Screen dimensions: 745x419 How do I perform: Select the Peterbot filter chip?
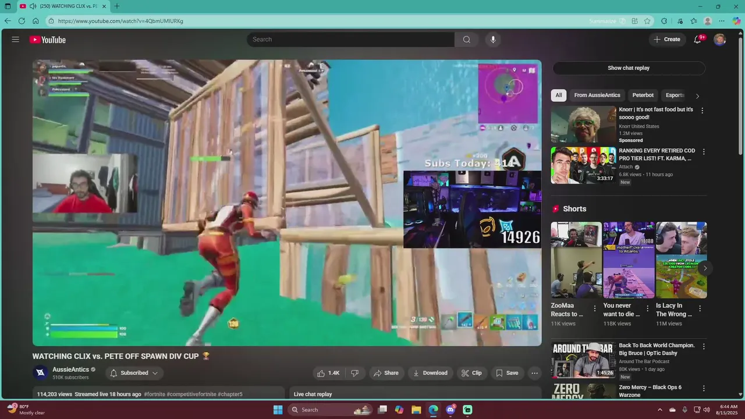(643, 95)
